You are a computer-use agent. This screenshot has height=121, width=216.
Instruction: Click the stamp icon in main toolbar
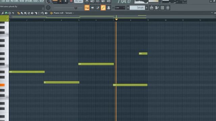(x=109, y=8)
